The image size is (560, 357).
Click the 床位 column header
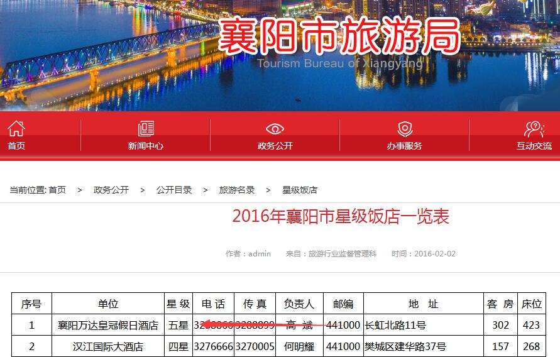532,304
